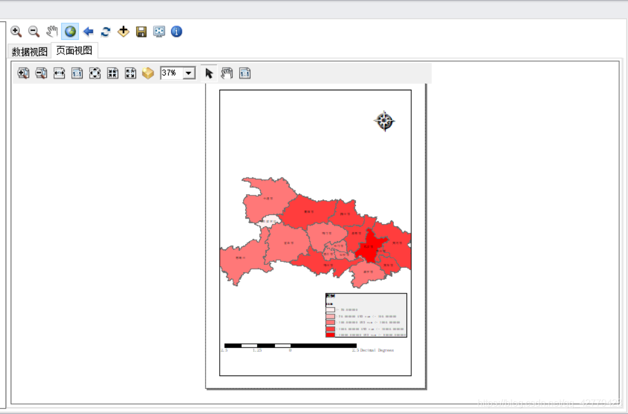Open the zoom percentage dropdown arrow
This screenshot has height=414, width=628.
(189, 73)
